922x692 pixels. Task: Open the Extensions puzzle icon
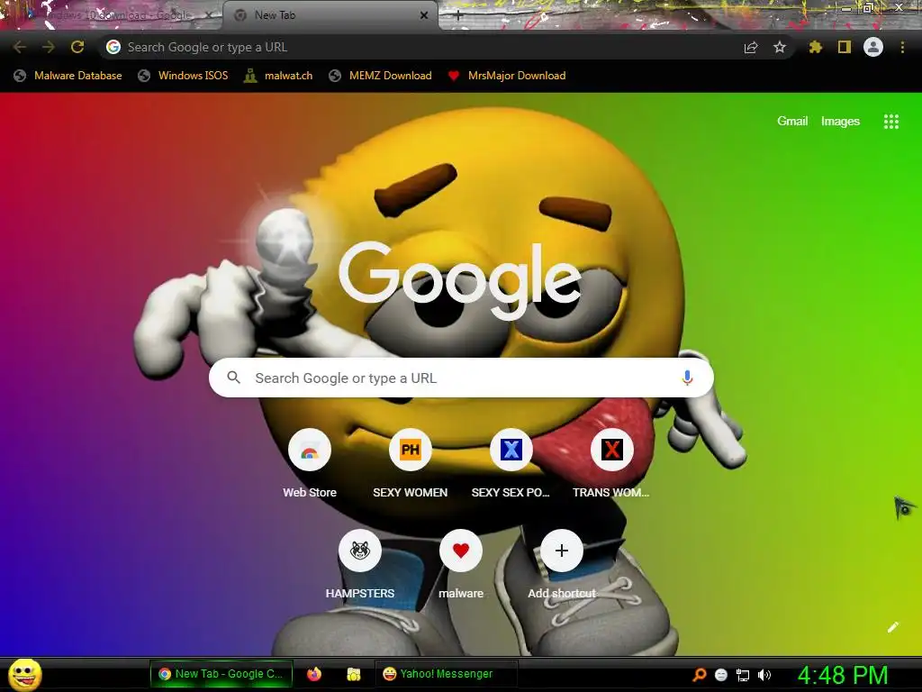click(815, 47)
